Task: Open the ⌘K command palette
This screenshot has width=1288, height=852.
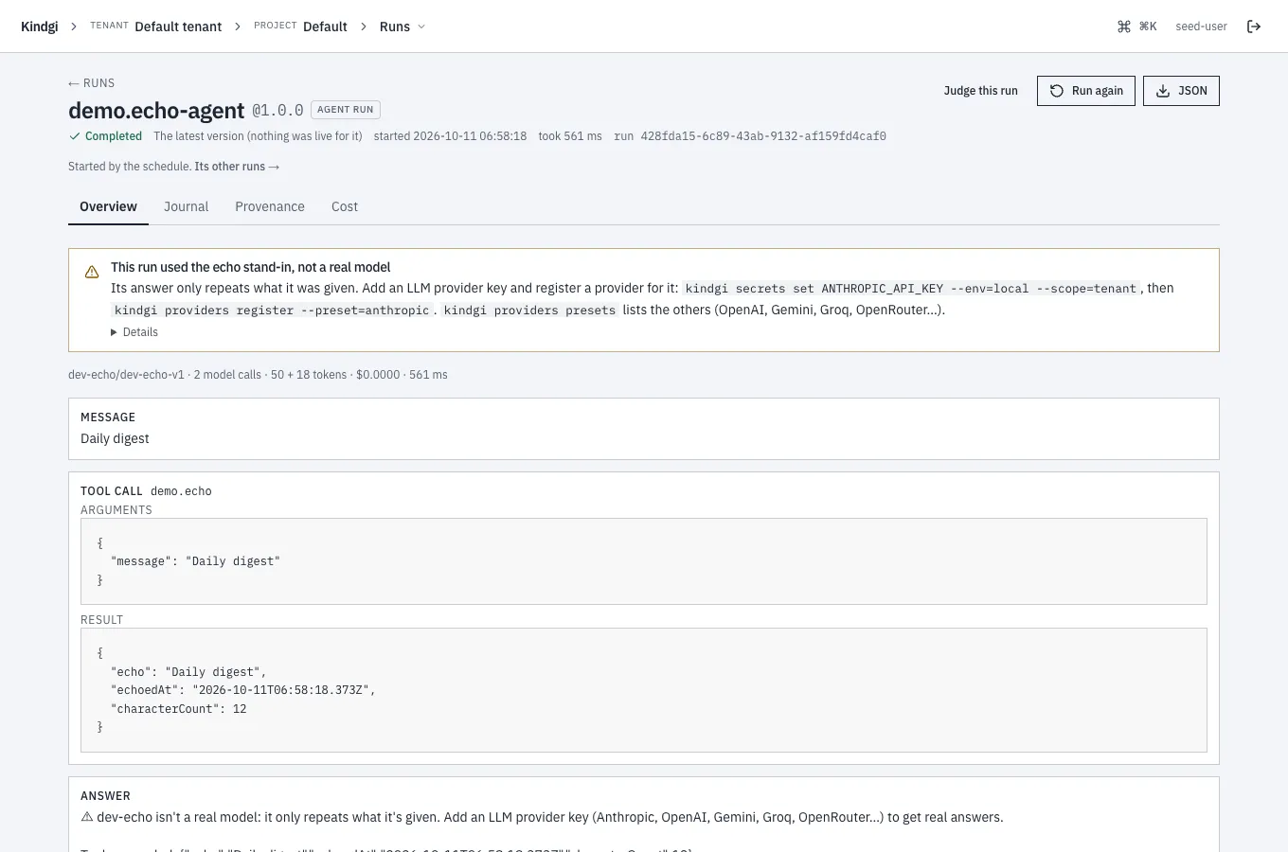Action: pyautogui.click(x=1137, y=27)
